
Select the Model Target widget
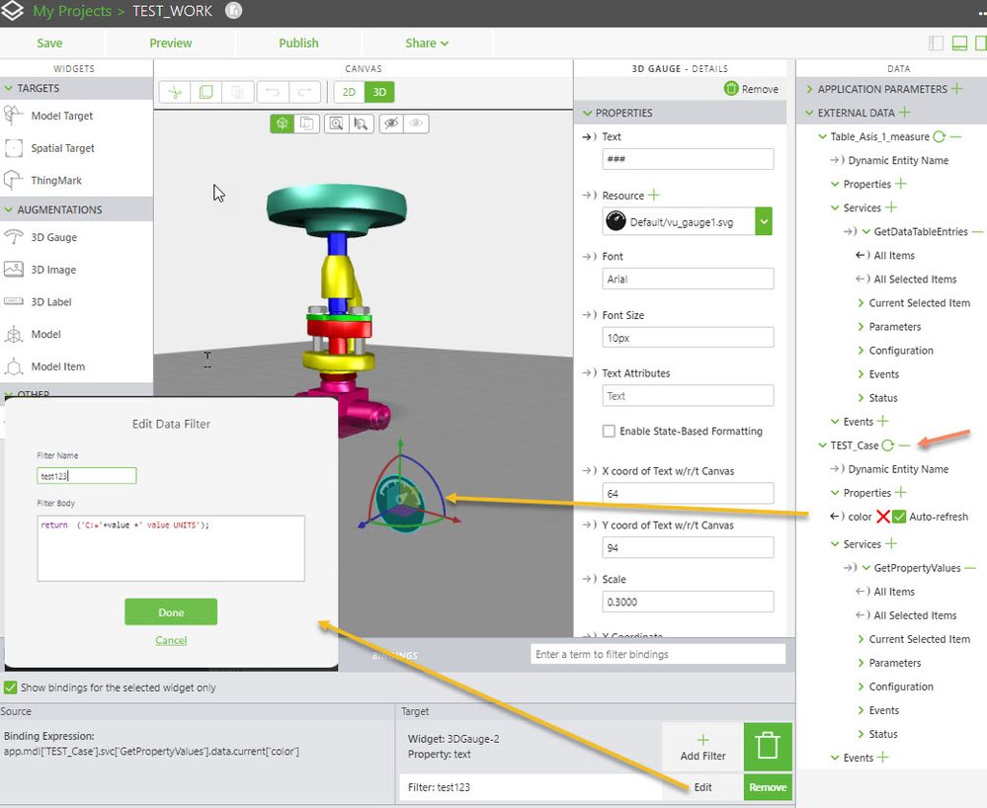tap(61, 116)
